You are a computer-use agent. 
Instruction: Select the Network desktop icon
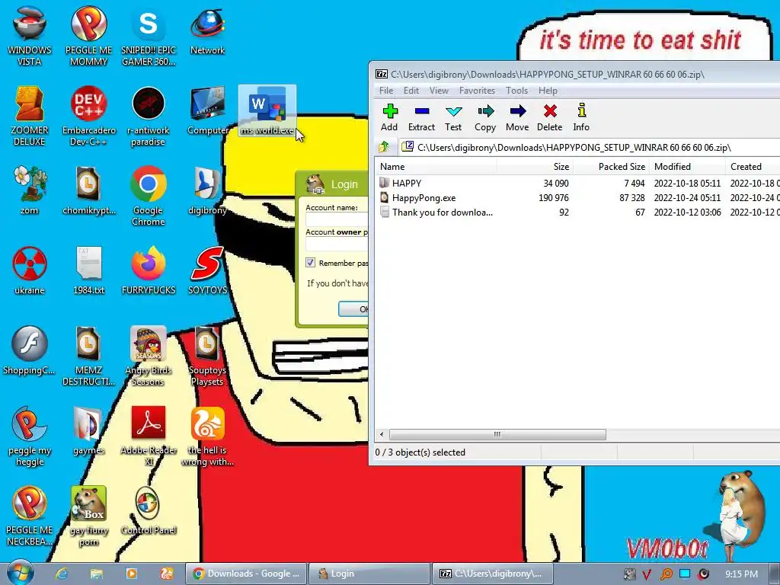(x=207, y=30)
